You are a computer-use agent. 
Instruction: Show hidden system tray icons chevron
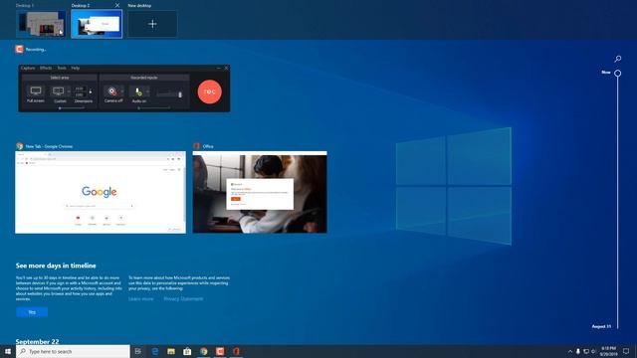point(570,351)
